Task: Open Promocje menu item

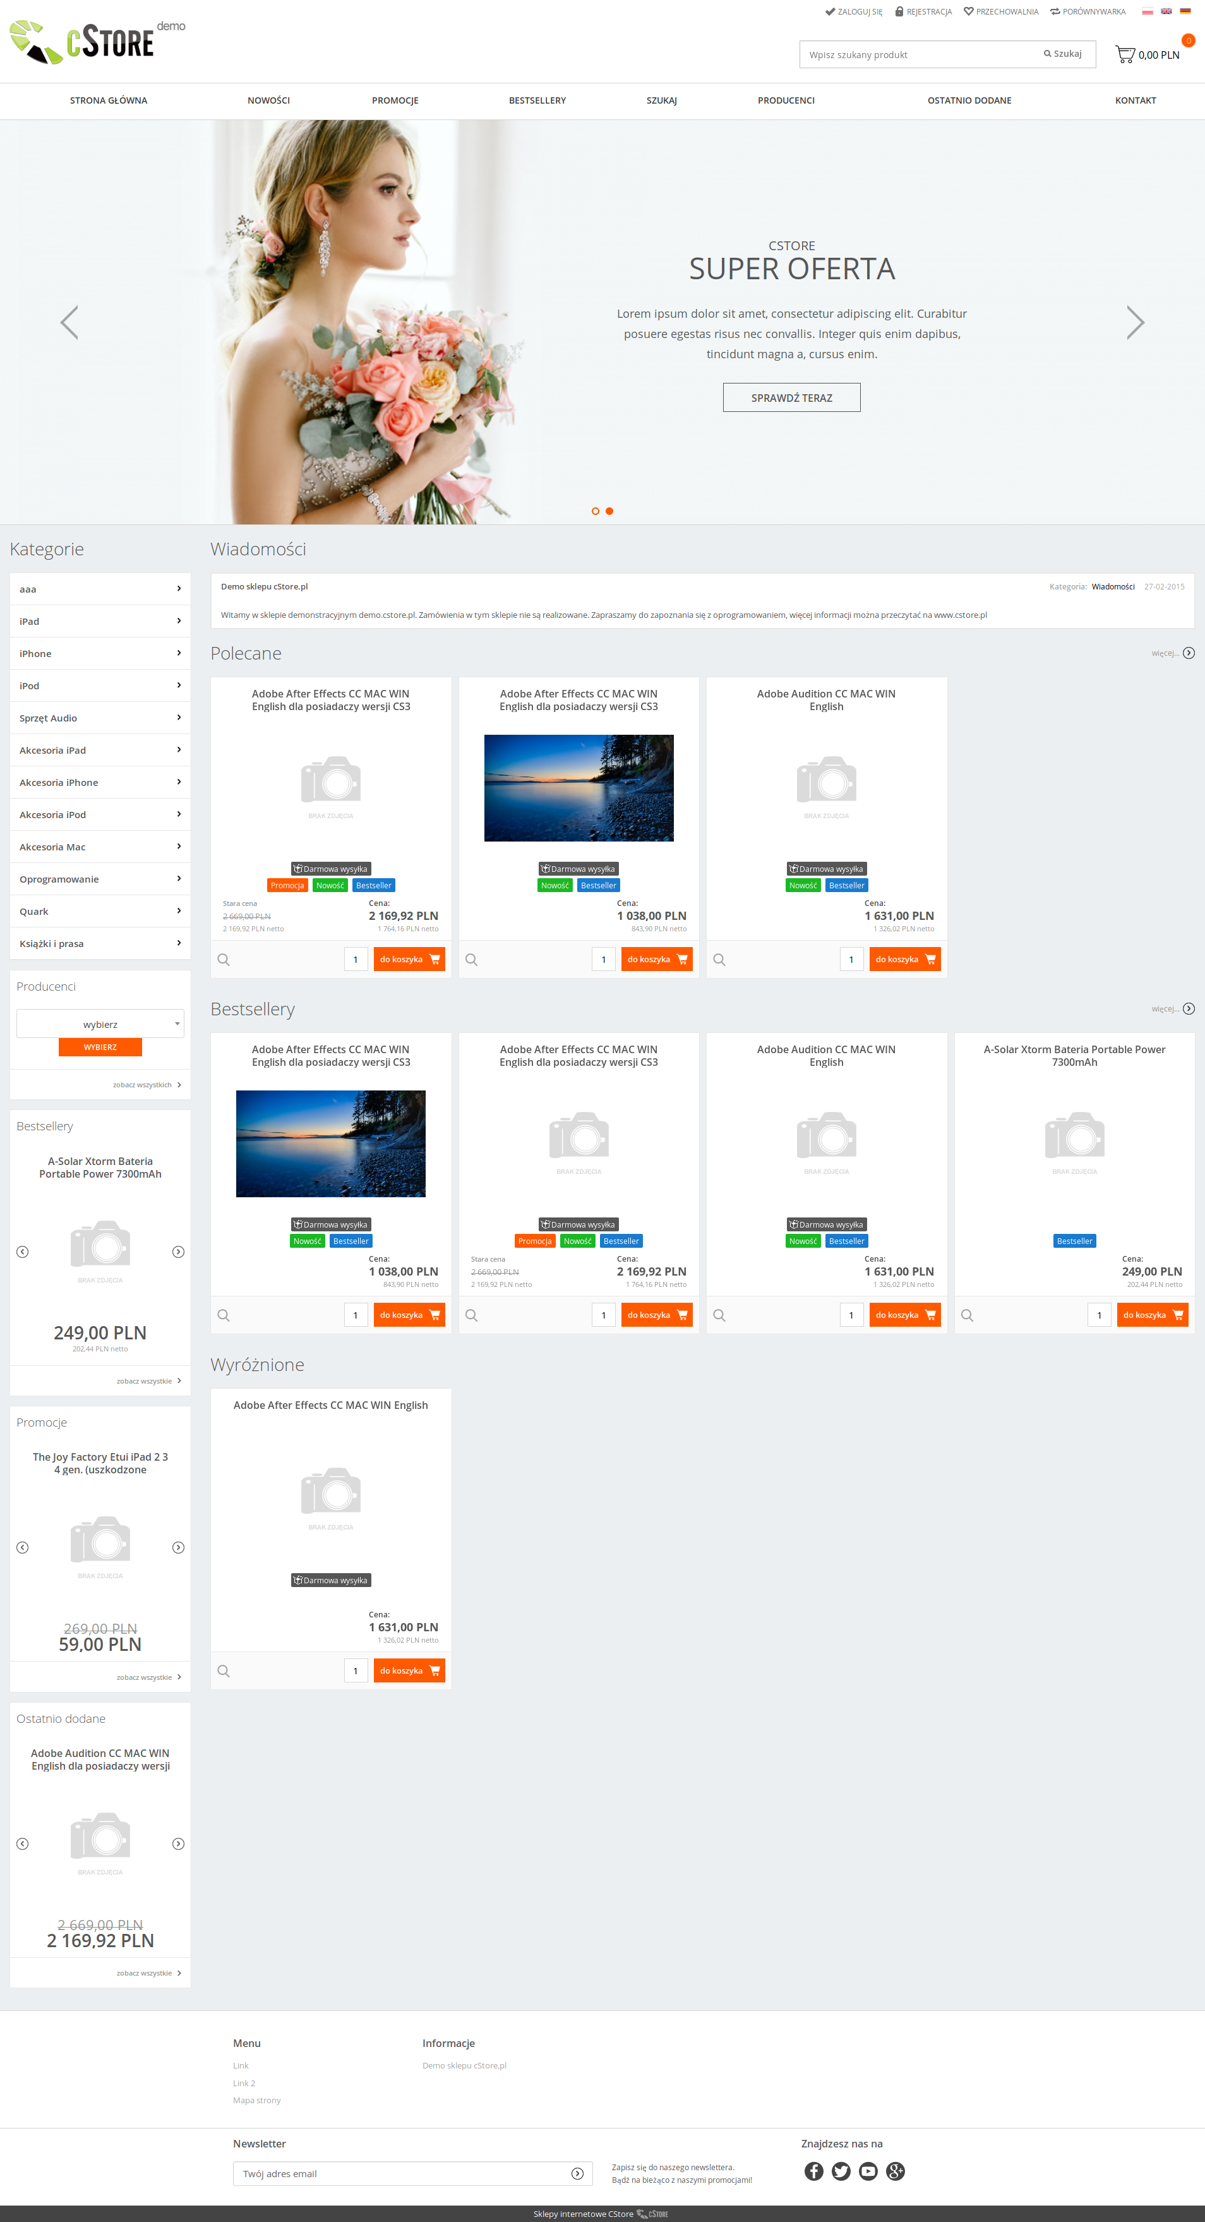Action: tap(395, 101)
